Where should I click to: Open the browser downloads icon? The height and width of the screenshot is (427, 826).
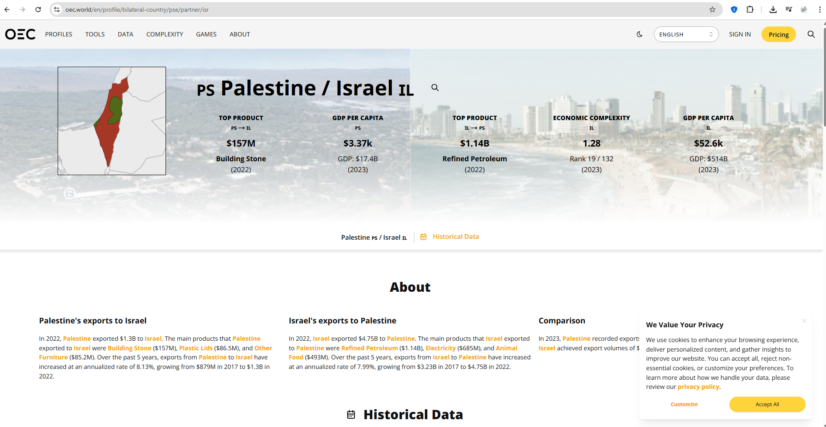point(773,10)
